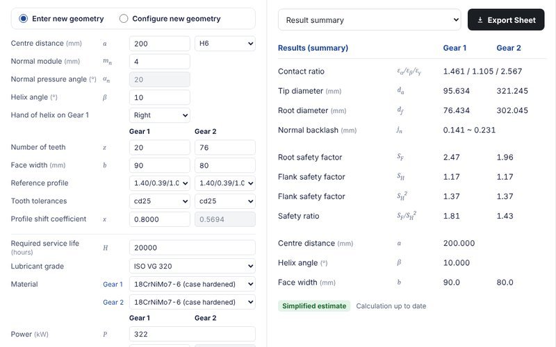Click the download icon on Export Sheet
Screen dimensions: 556x347
click(480, 20)
